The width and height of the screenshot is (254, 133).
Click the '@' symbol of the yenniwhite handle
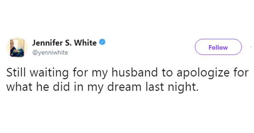[35, 53]
